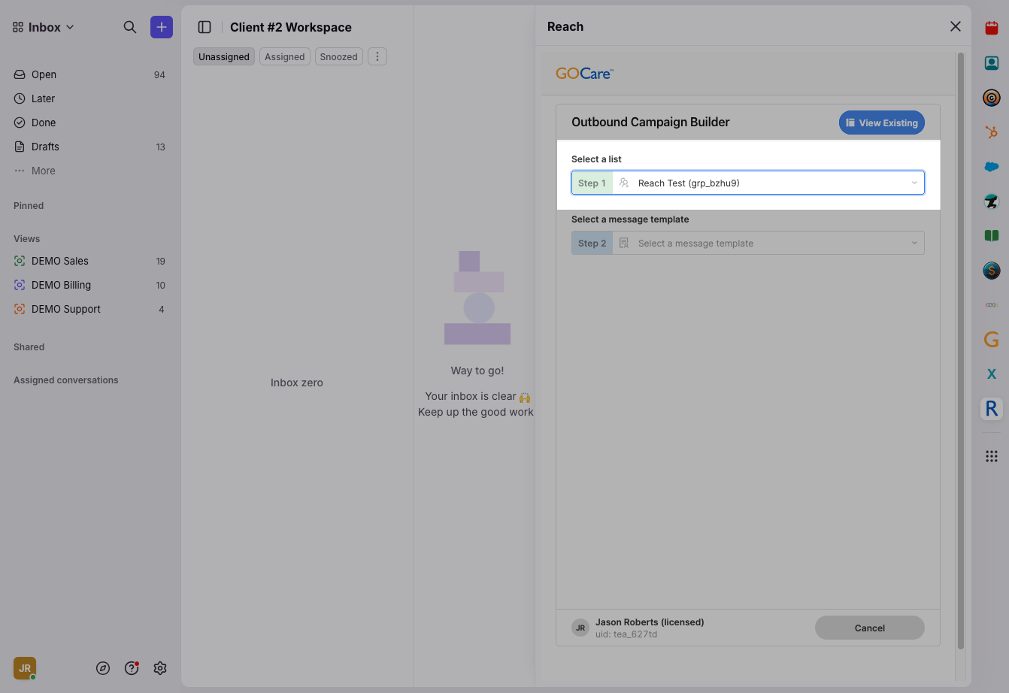Open the DEMO Billing view

click(61, 285)
